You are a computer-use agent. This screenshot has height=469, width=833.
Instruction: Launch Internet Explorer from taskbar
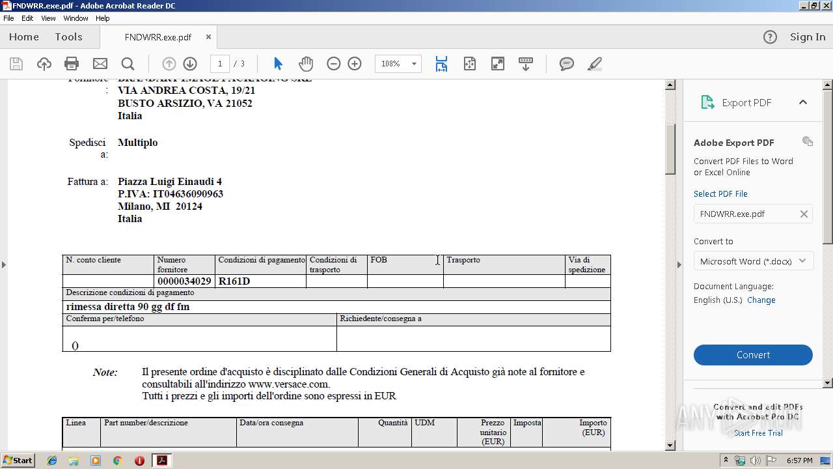[52, 461]
